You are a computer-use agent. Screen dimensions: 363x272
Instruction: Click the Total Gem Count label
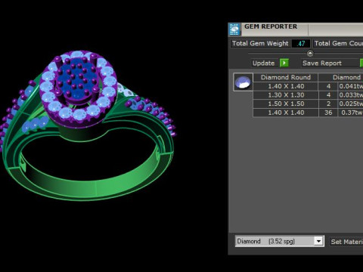pos(338,43)
